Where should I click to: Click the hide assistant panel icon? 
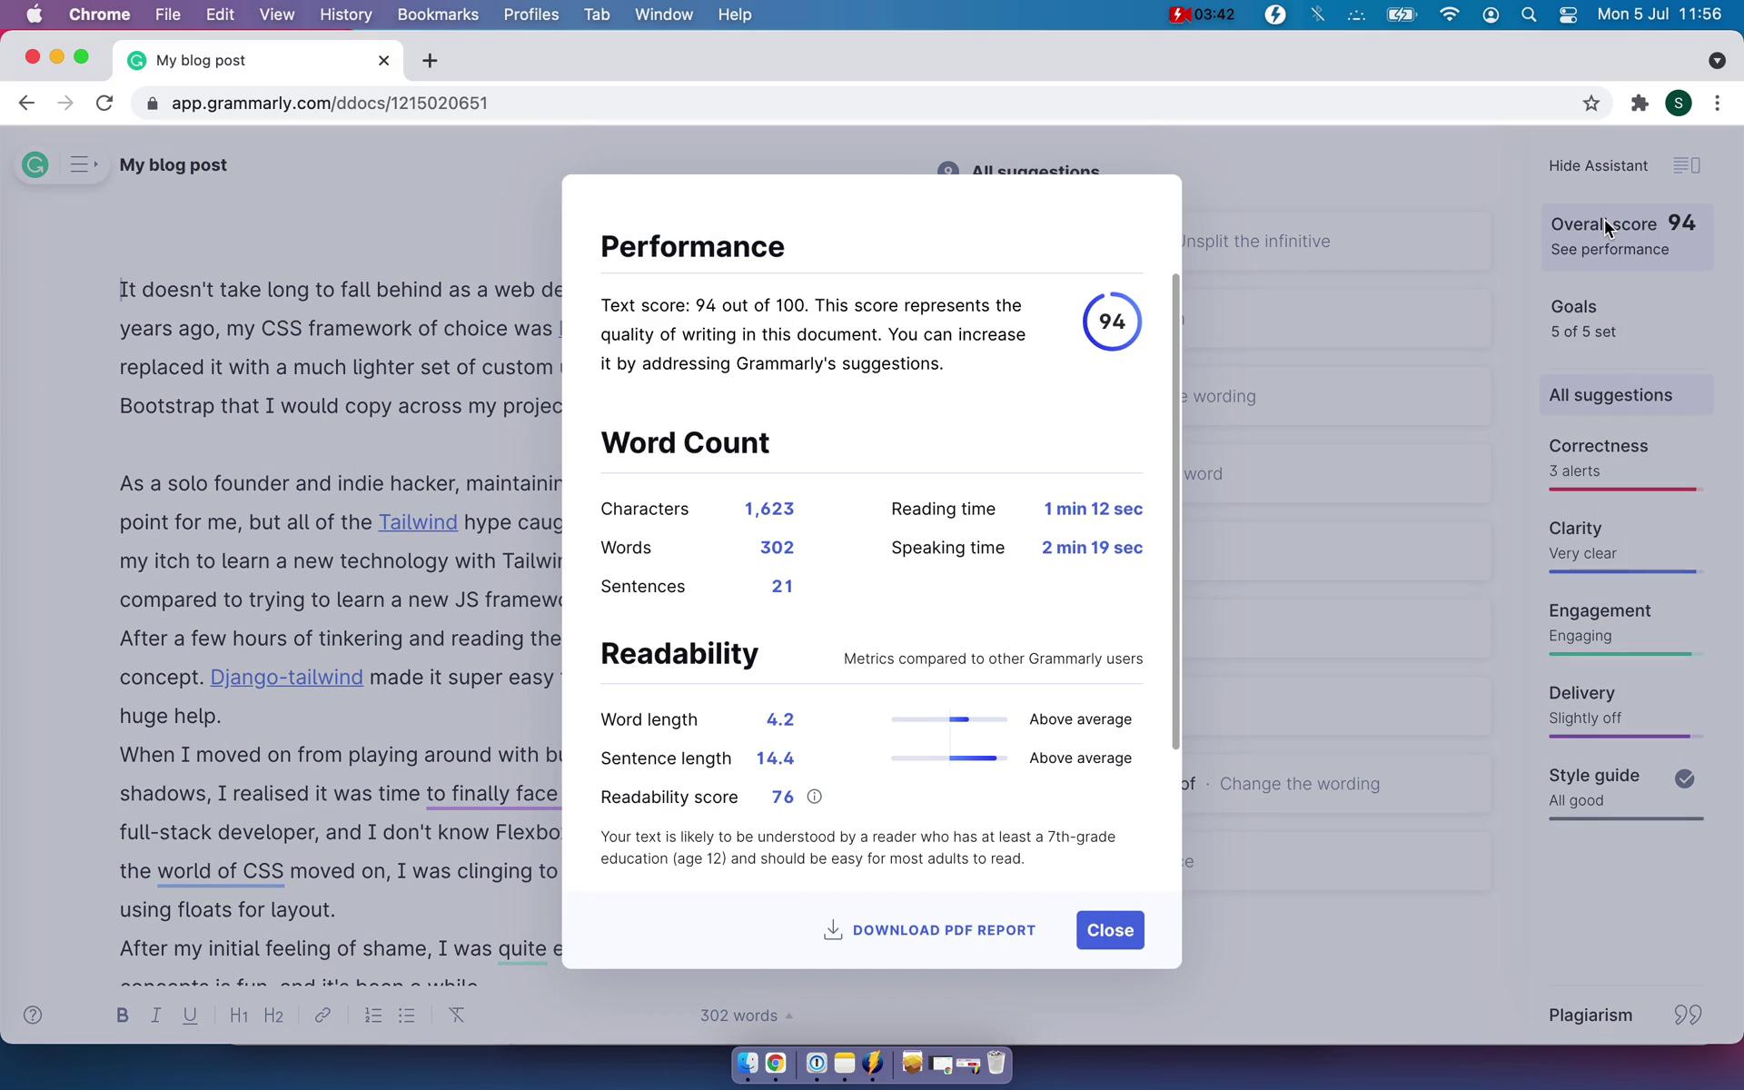click(x=1687, y=165)
